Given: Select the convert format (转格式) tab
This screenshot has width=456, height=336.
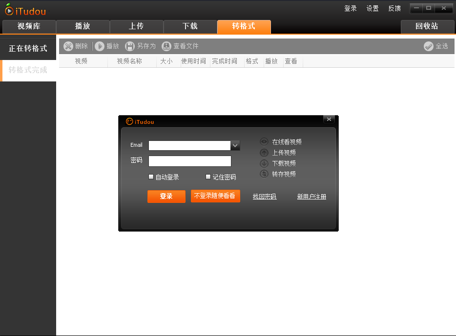Looking at the screenshot, I should (244, 26).
